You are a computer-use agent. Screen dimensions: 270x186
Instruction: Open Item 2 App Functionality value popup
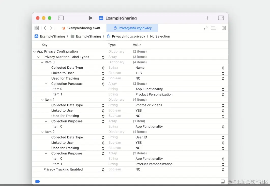click(x=223, y=159)
